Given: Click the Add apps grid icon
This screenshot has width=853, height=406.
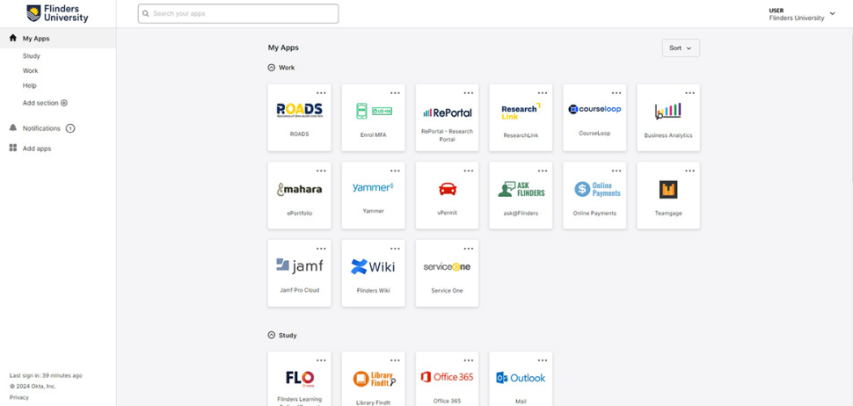Looking at the screenshot, I should pyautogui.click(x=13, y=148).
